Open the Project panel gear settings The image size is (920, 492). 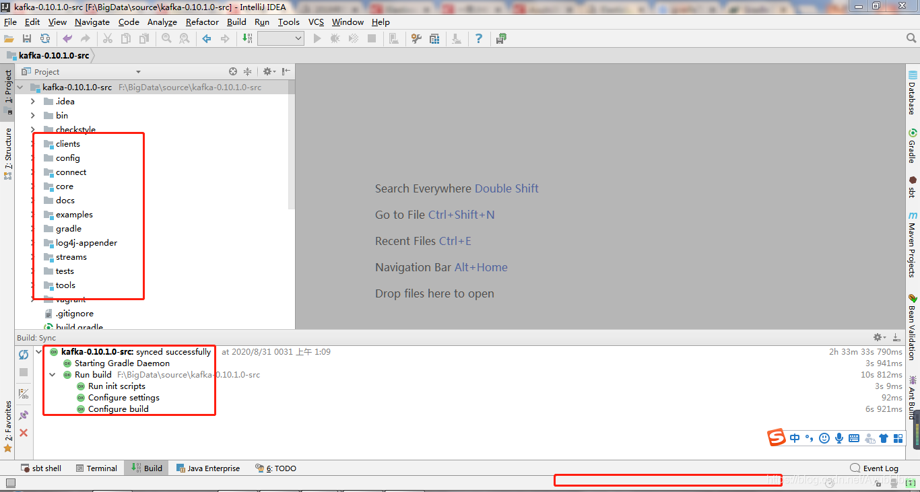pyautogui.click(x=269, y=71)
